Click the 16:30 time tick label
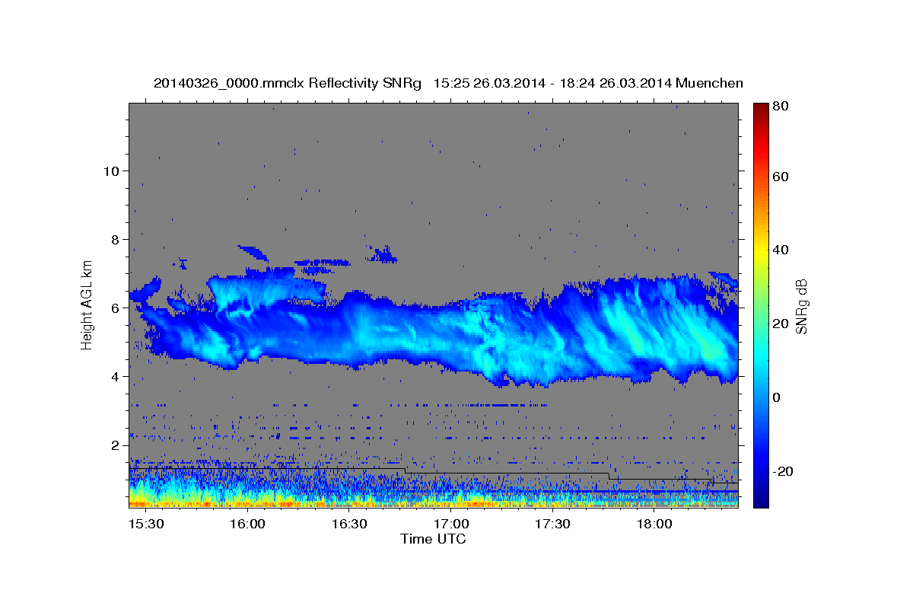Screen dimensions: 913x609 pos(348,525)
